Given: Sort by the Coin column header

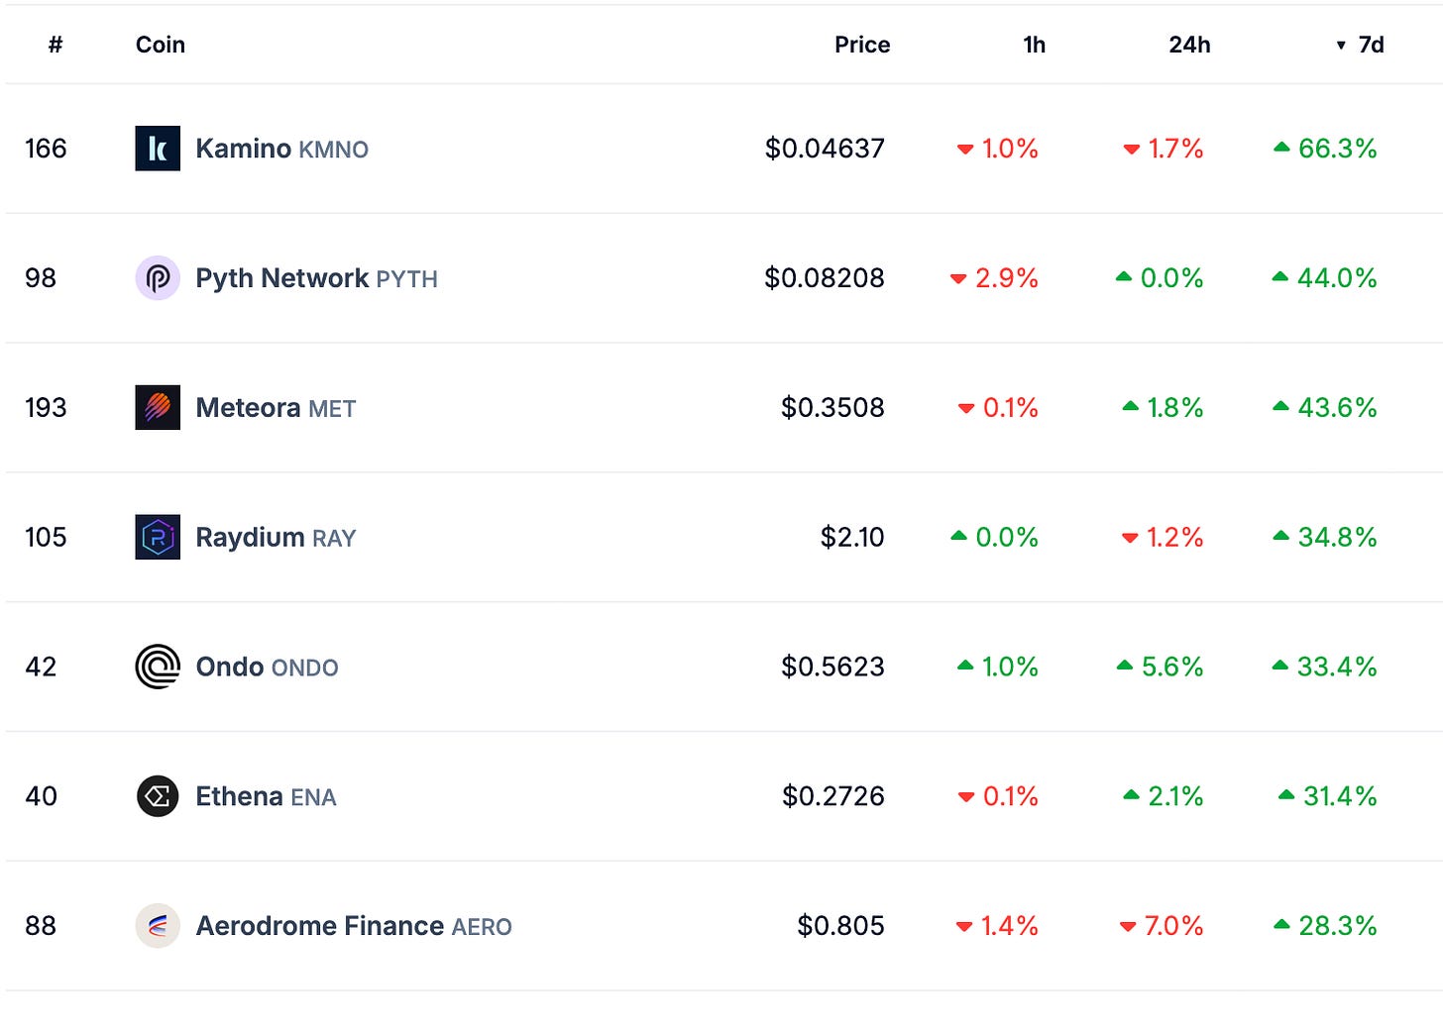Looking at the screenshot, I should tap(161, 45).
